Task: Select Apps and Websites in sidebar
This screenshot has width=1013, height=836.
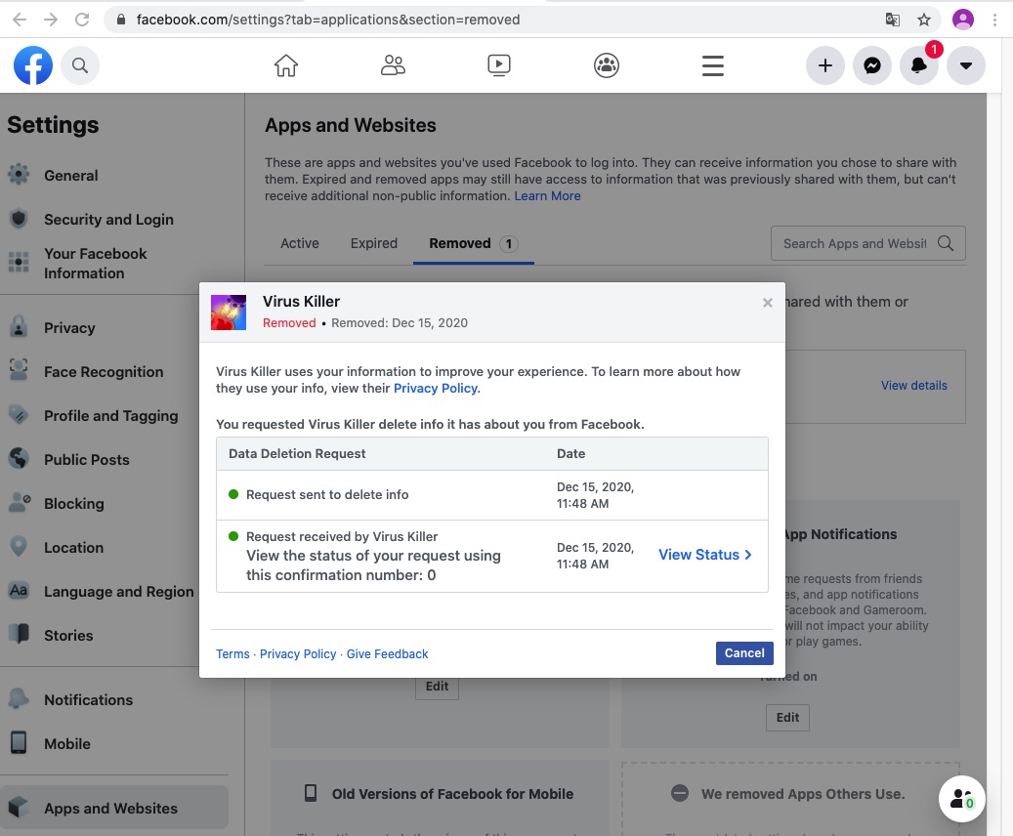Action: coord(115,808)
